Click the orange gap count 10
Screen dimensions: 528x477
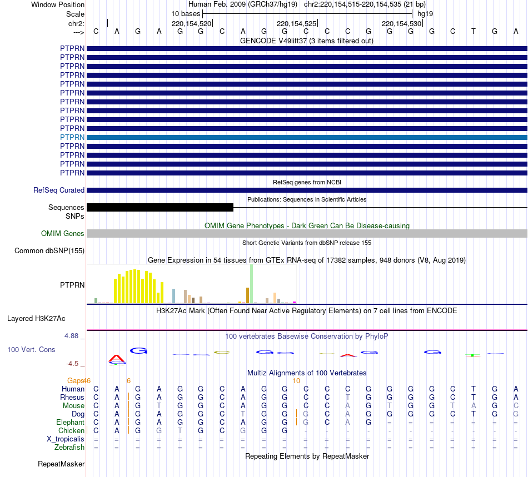point(296,380)
